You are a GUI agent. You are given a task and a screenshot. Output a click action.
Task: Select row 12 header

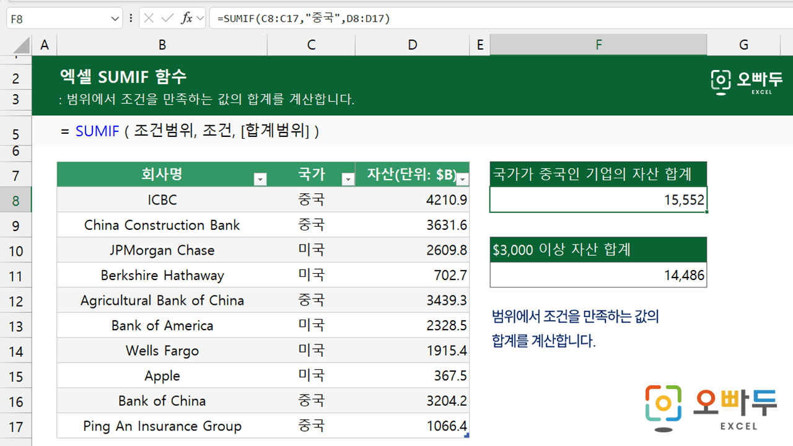point(15,301)
